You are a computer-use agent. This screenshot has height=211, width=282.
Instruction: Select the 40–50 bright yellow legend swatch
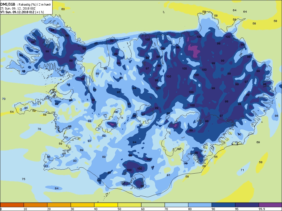(106, 205)
